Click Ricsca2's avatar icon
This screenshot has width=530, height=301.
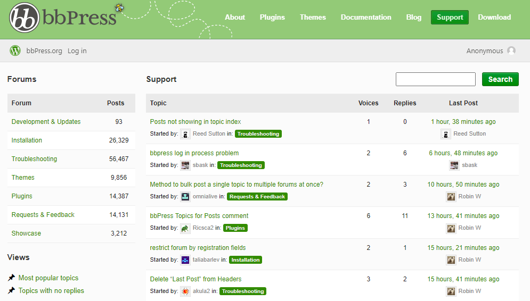click(185, 228)
